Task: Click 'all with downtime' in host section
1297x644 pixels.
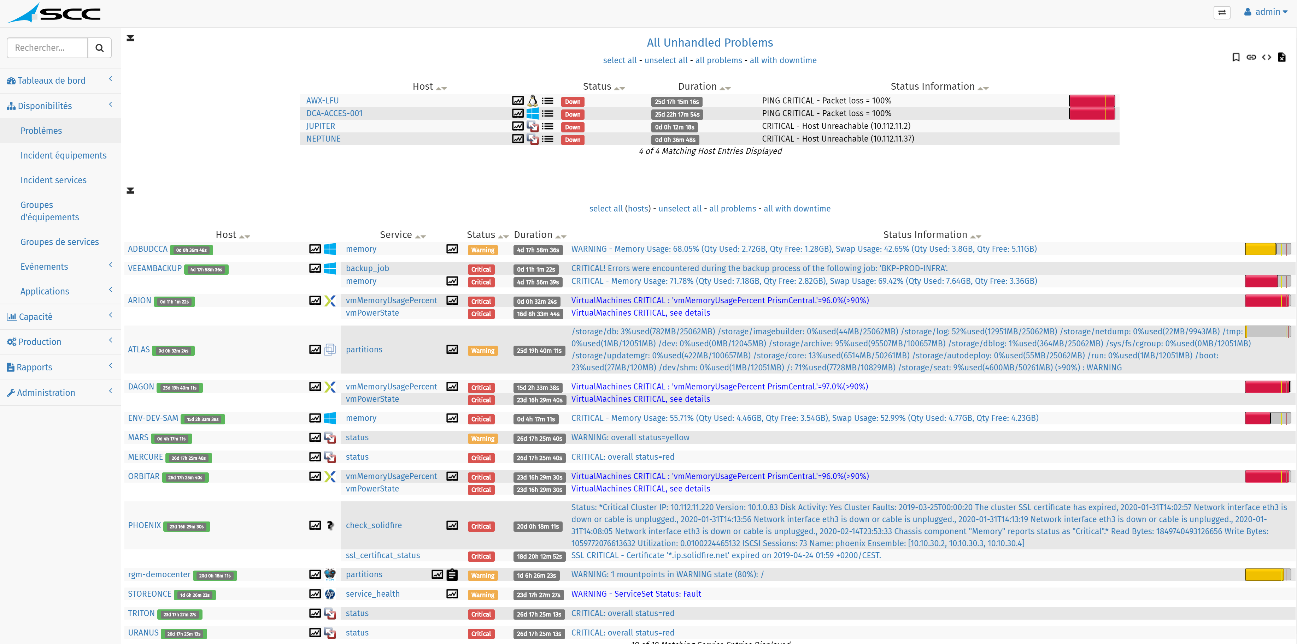Action: 783,60
